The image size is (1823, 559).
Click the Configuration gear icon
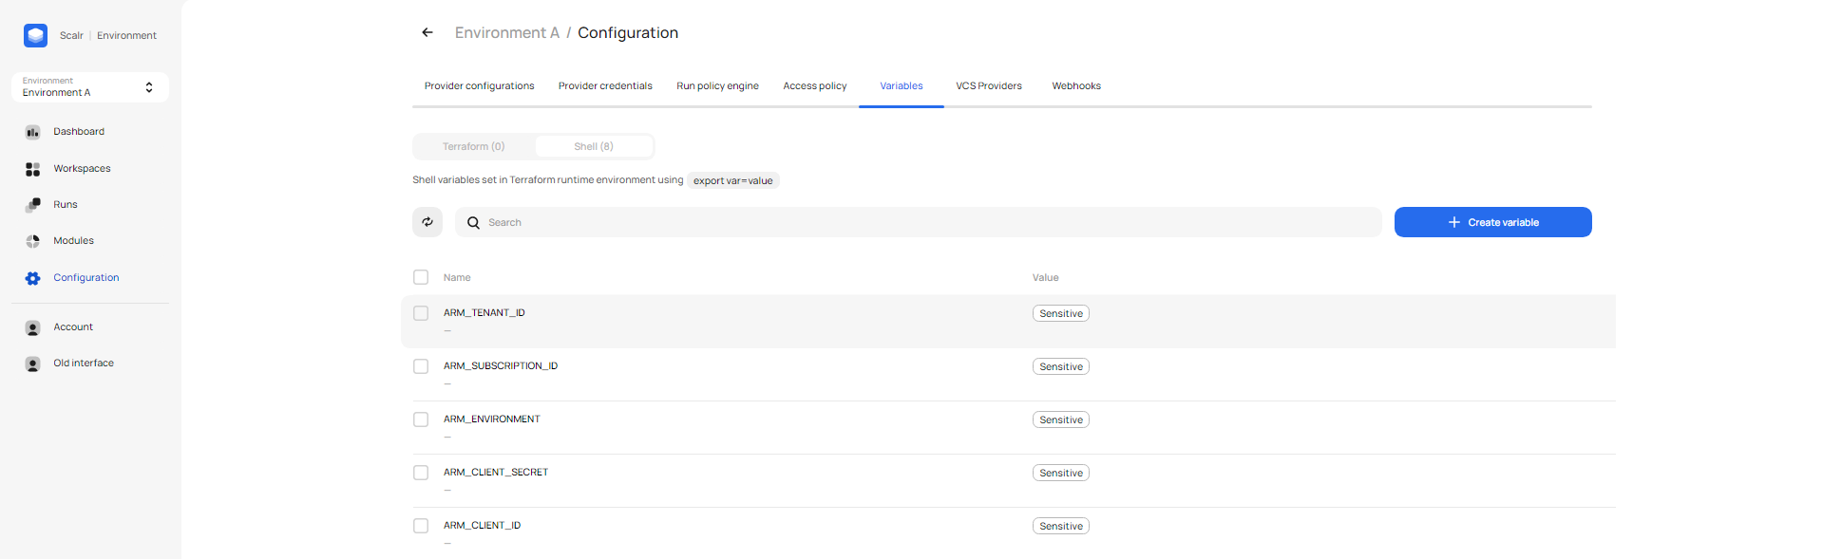point(33,278)
